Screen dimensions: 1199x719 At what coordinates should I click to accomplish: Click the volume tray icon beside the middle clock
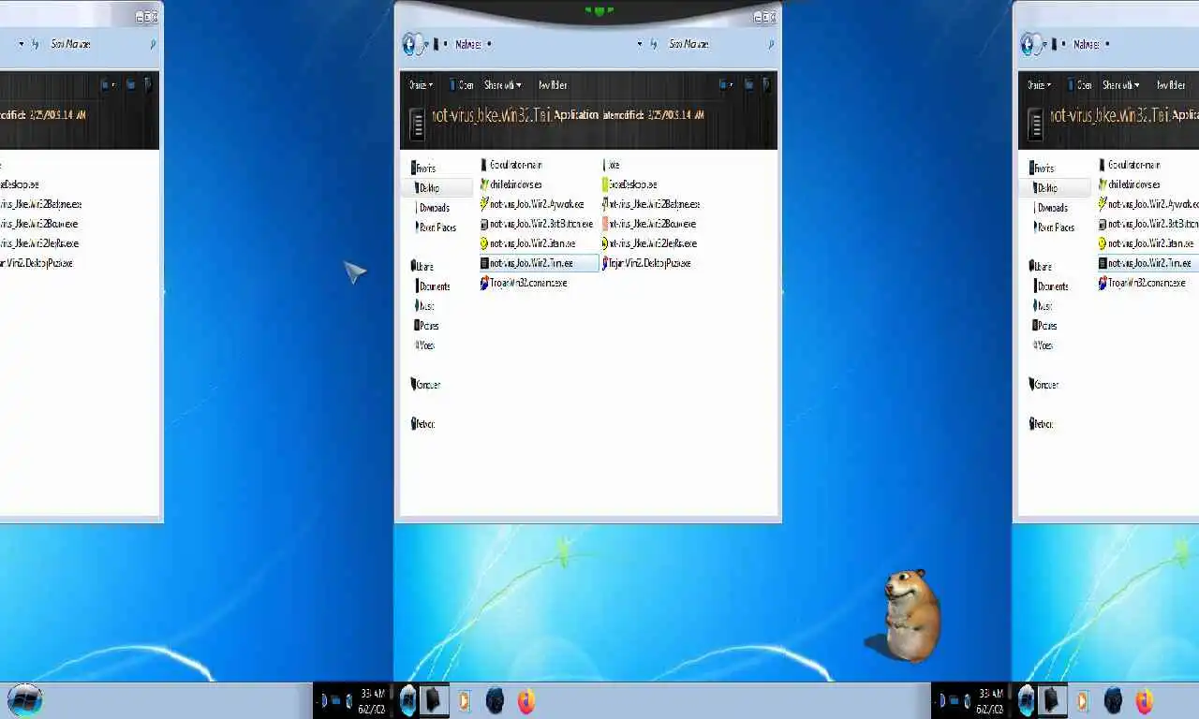pyautogui.click(x=348, y=700)
